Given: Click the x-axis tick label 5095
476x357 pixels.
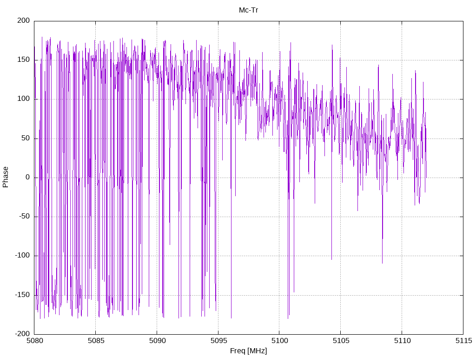Looking at the screenshot, I should [218, 341].
